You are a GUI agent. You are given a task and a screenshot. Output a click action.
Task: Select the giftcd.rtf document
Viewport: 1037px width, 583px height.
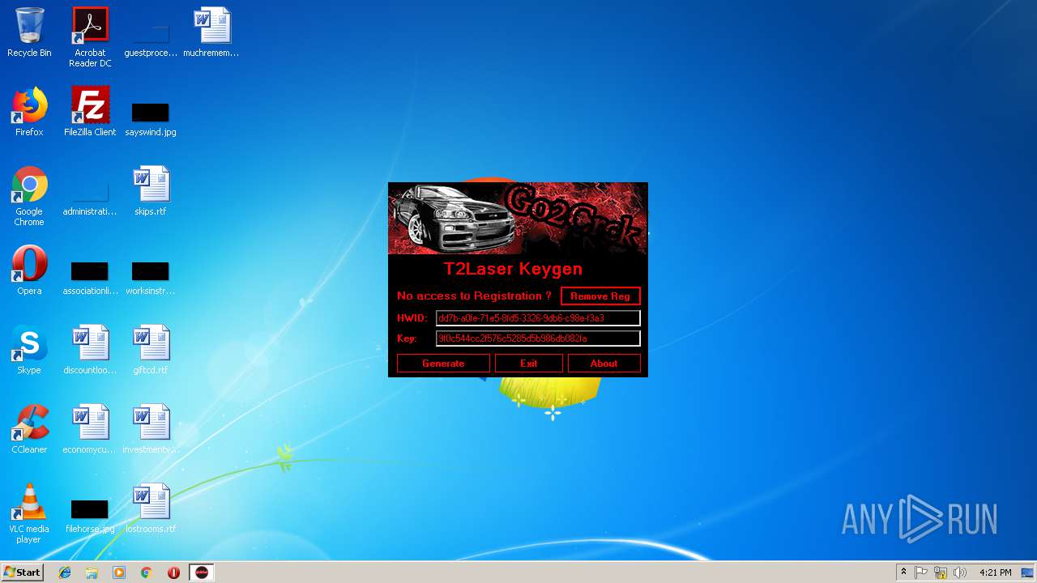point(151,350)
